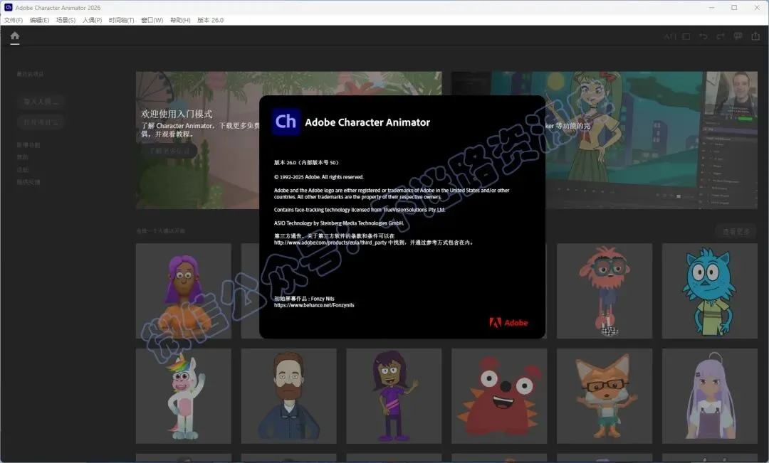Select the purple-haired woman puppet thumbnail
Viewport: 769px width, 463px height.
click(x=184, y=291)
